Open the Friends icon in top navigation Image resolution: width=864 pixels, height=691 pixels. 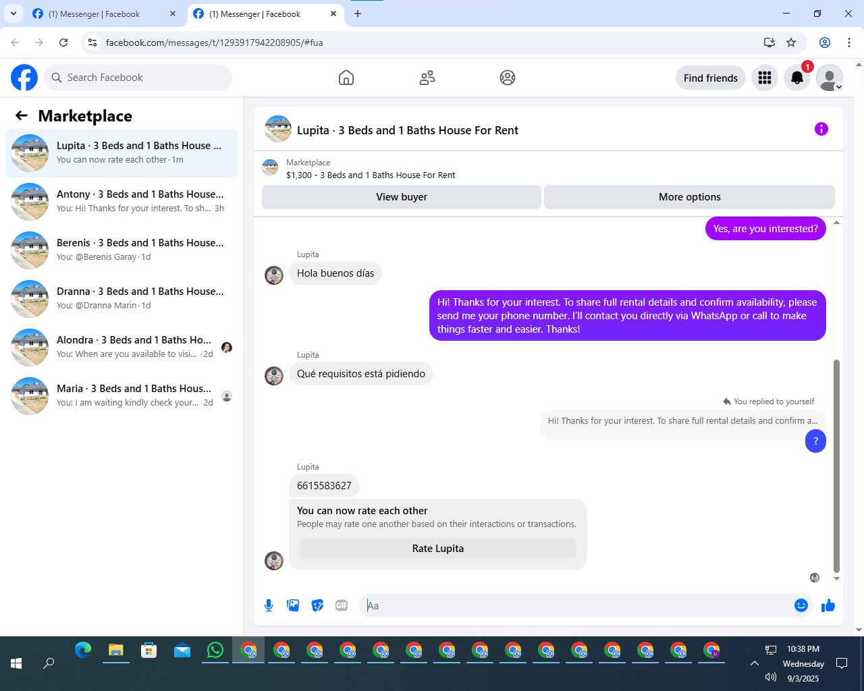click(427, 78)
